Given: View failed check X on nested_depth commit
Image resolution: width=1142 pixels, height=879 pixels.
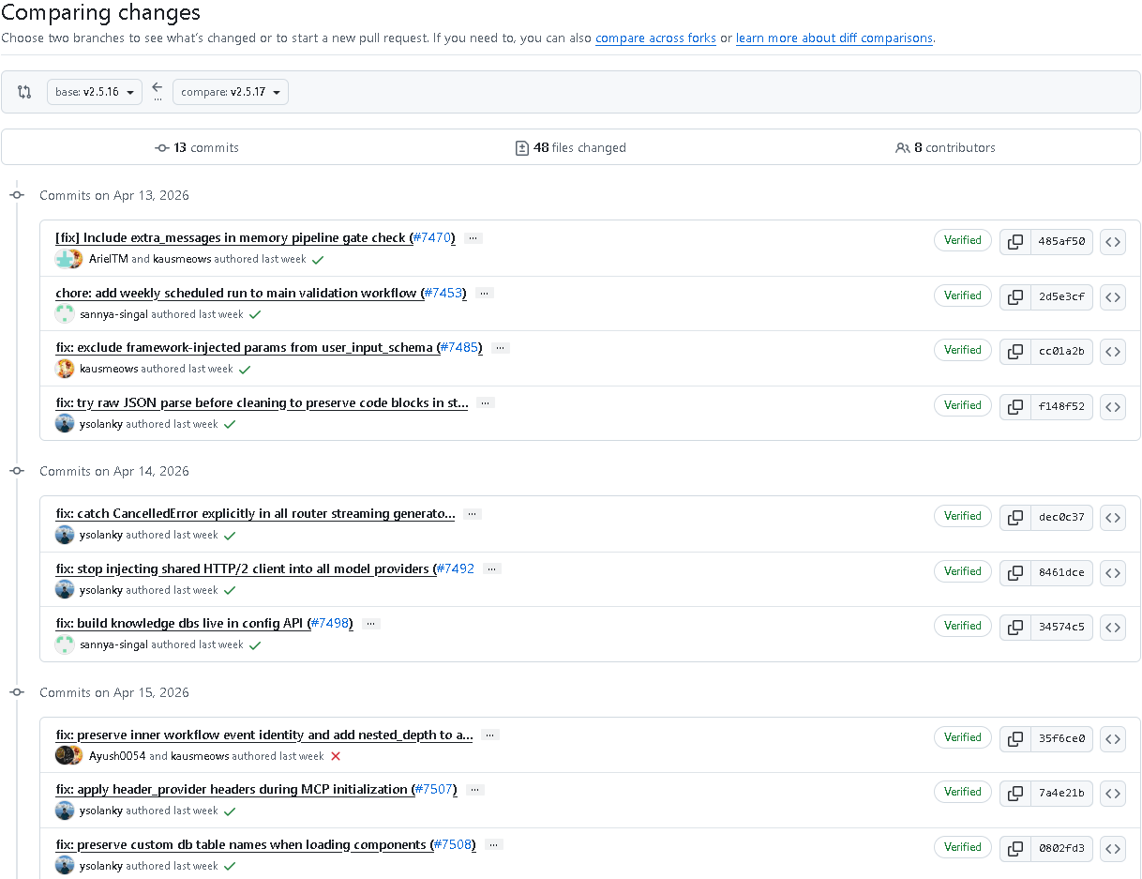Looking at the screenshot, I should coord(336,756).
